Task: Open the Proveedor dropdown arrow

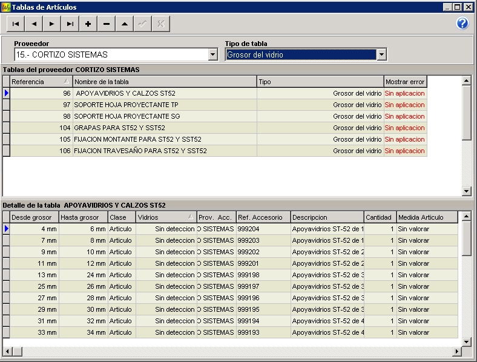Action: pos(213,54)
